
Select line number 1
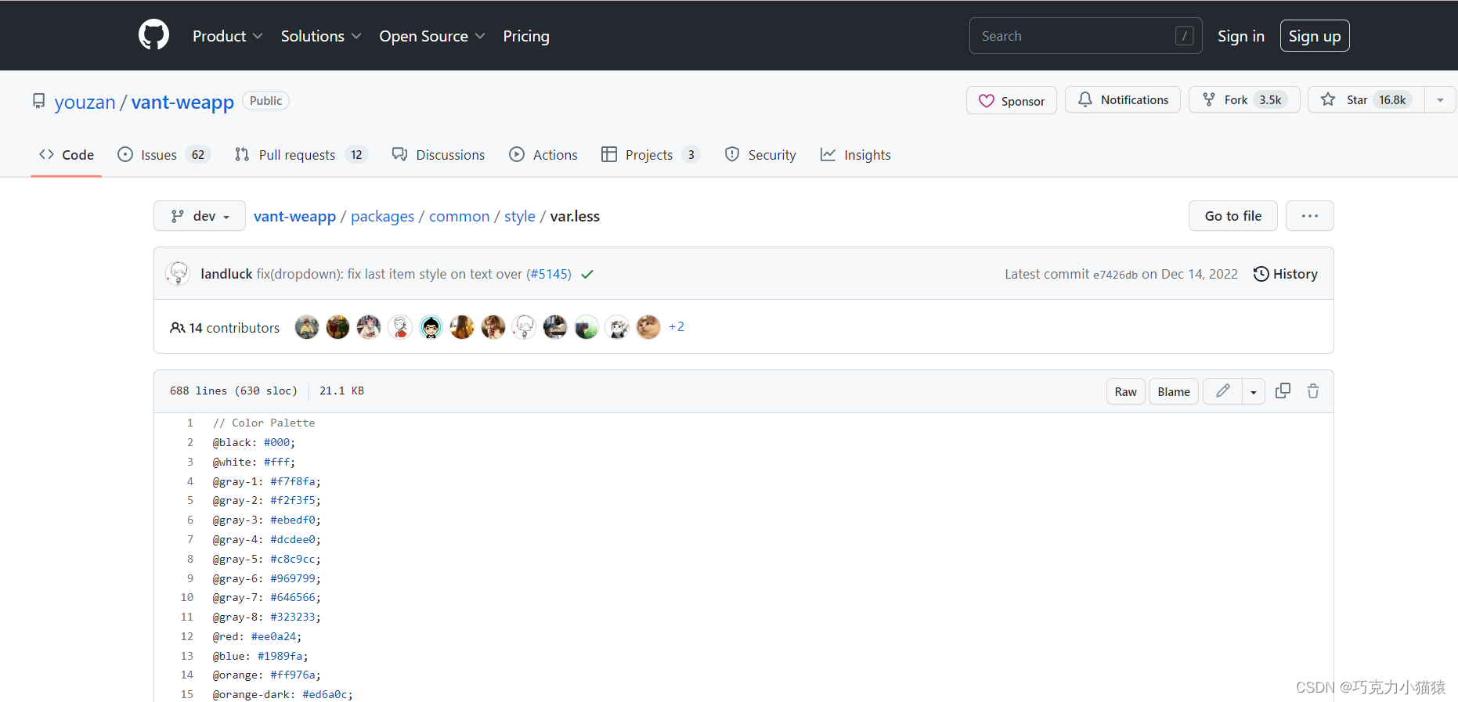(189, 423)
